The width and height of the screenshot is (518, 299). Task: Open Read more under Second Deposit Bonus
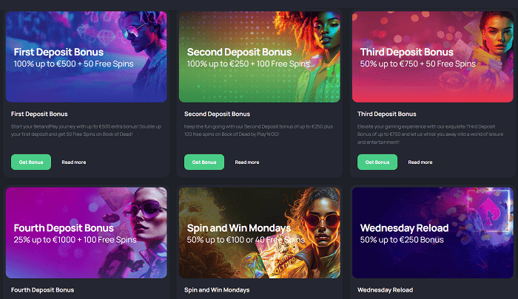pyautogui.click(x=246, y=162)
